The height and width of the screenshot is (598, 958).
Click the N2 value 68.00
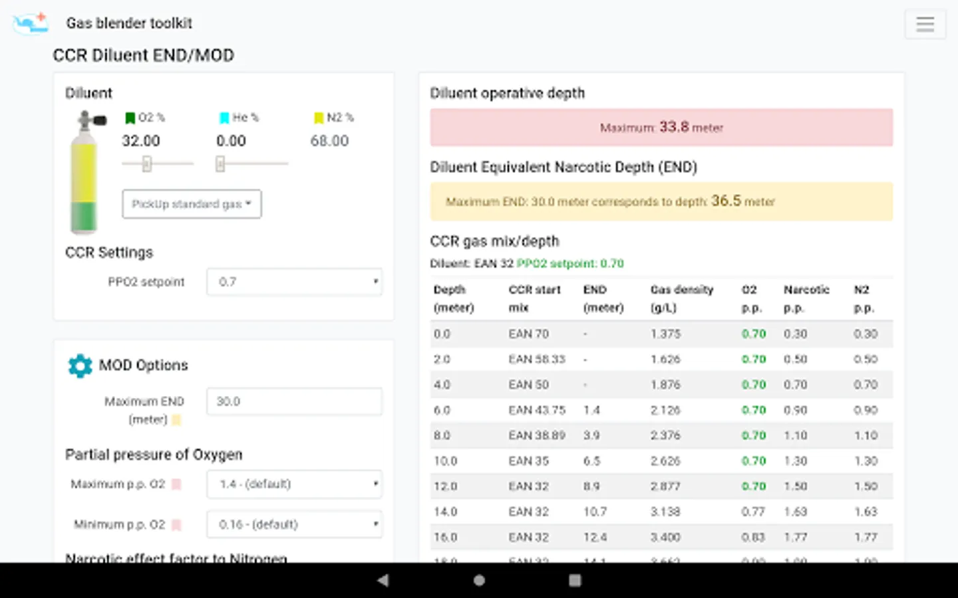tap(329, 141)
